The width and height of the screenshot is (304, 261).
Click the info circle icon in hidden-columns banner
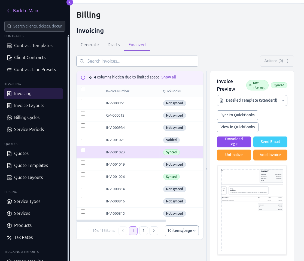point(83,78)
